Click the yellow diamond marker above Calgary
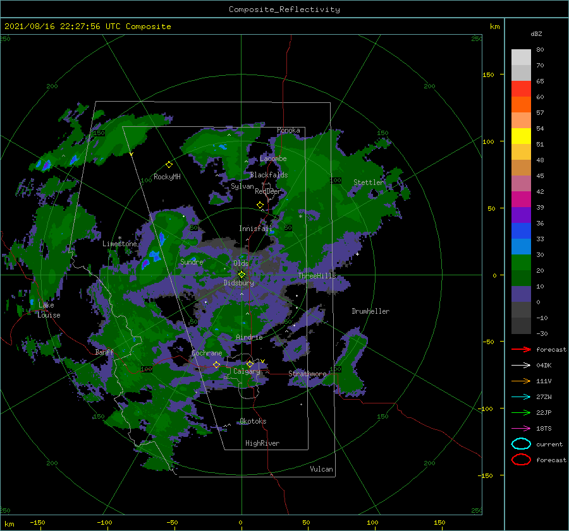 click(250, 364)
